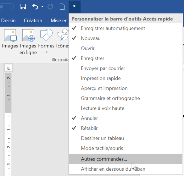This screenshot has height=176, width=184.
Task: Click the tab selector box above the ruler
Action: coord(8,68)
